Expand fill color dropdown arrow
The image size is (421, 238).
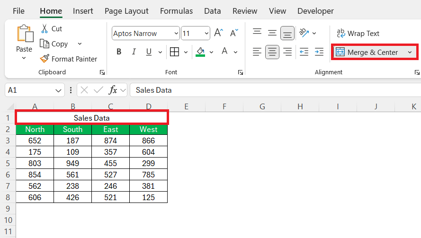[212, 52]
